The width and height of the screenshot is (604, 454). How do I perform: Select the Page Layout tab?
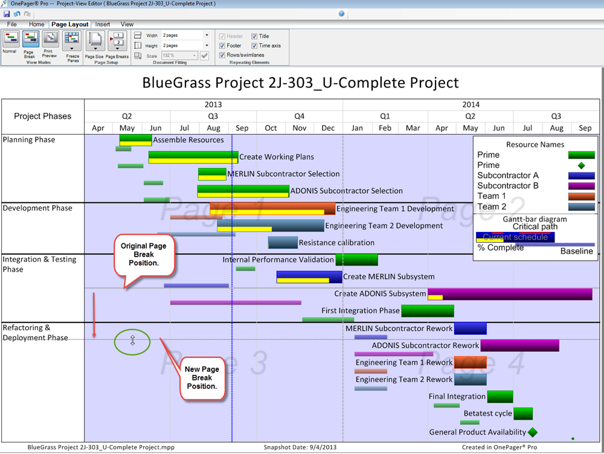[x=70, y=24]
